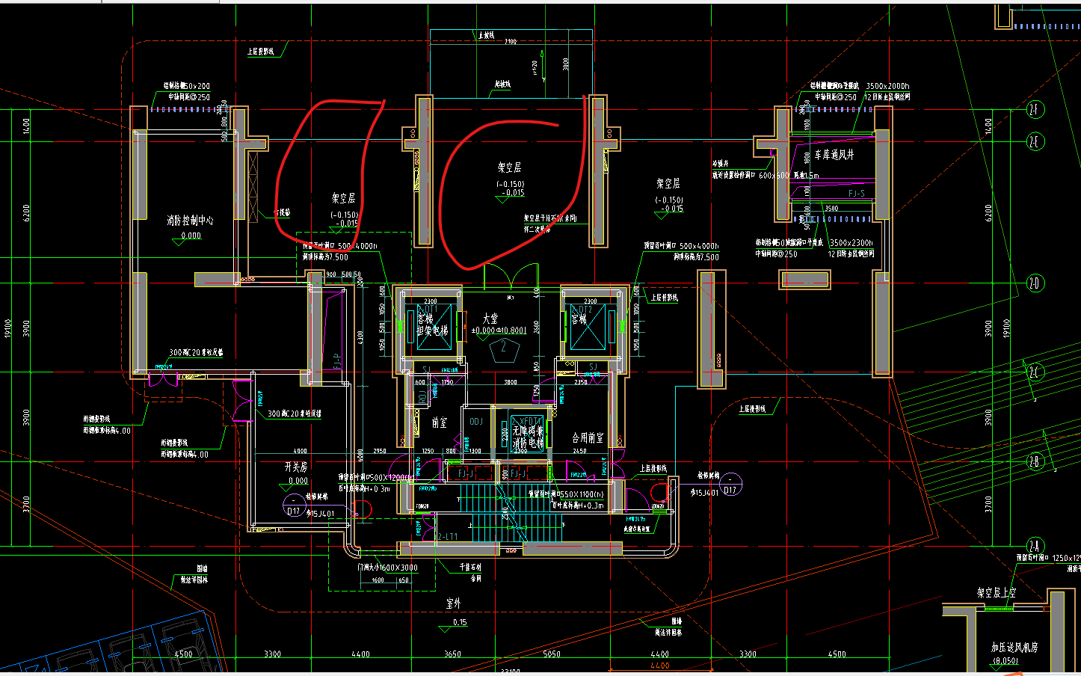The image size is (1081, 676).
Task: Click the cyan FJ-S label
Action: click(x=857, y=194)
